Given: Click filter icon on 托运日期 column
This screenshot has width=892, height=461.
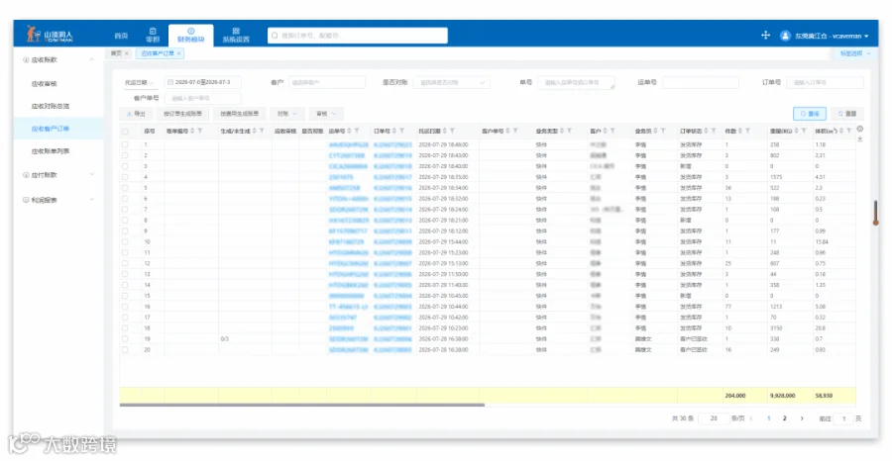Looking at the screenshot, I should click(x=452, y=132).
